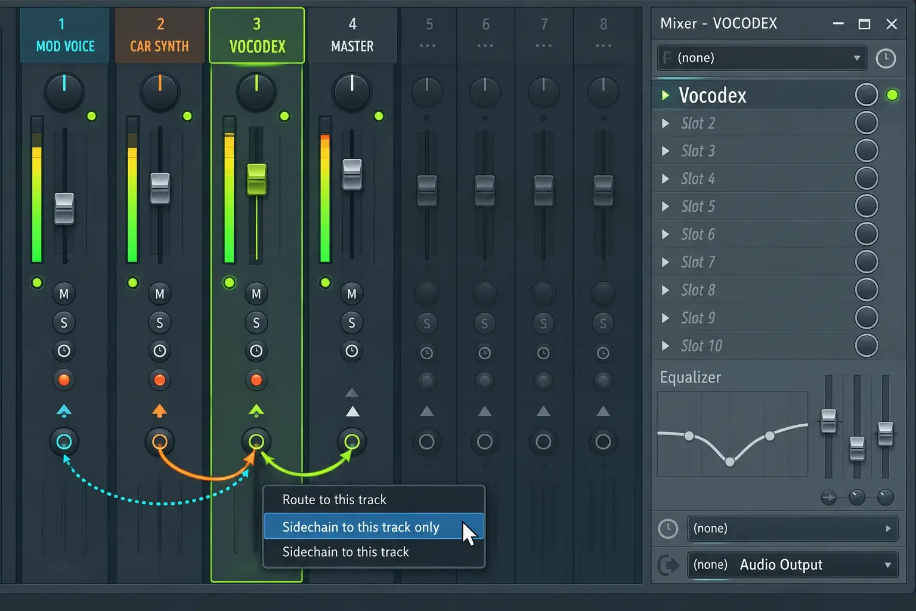Click CAR SYNTH routing circle
Screen dimensions: 916x611
[159, 442]
